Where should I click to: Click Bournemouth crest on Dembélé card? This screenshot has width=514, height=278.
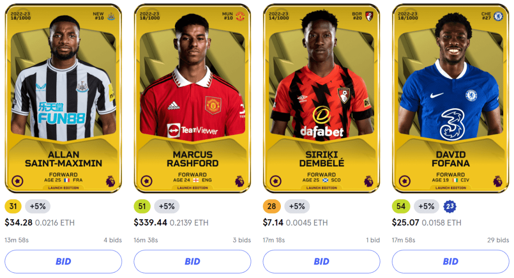coord(369,16)
